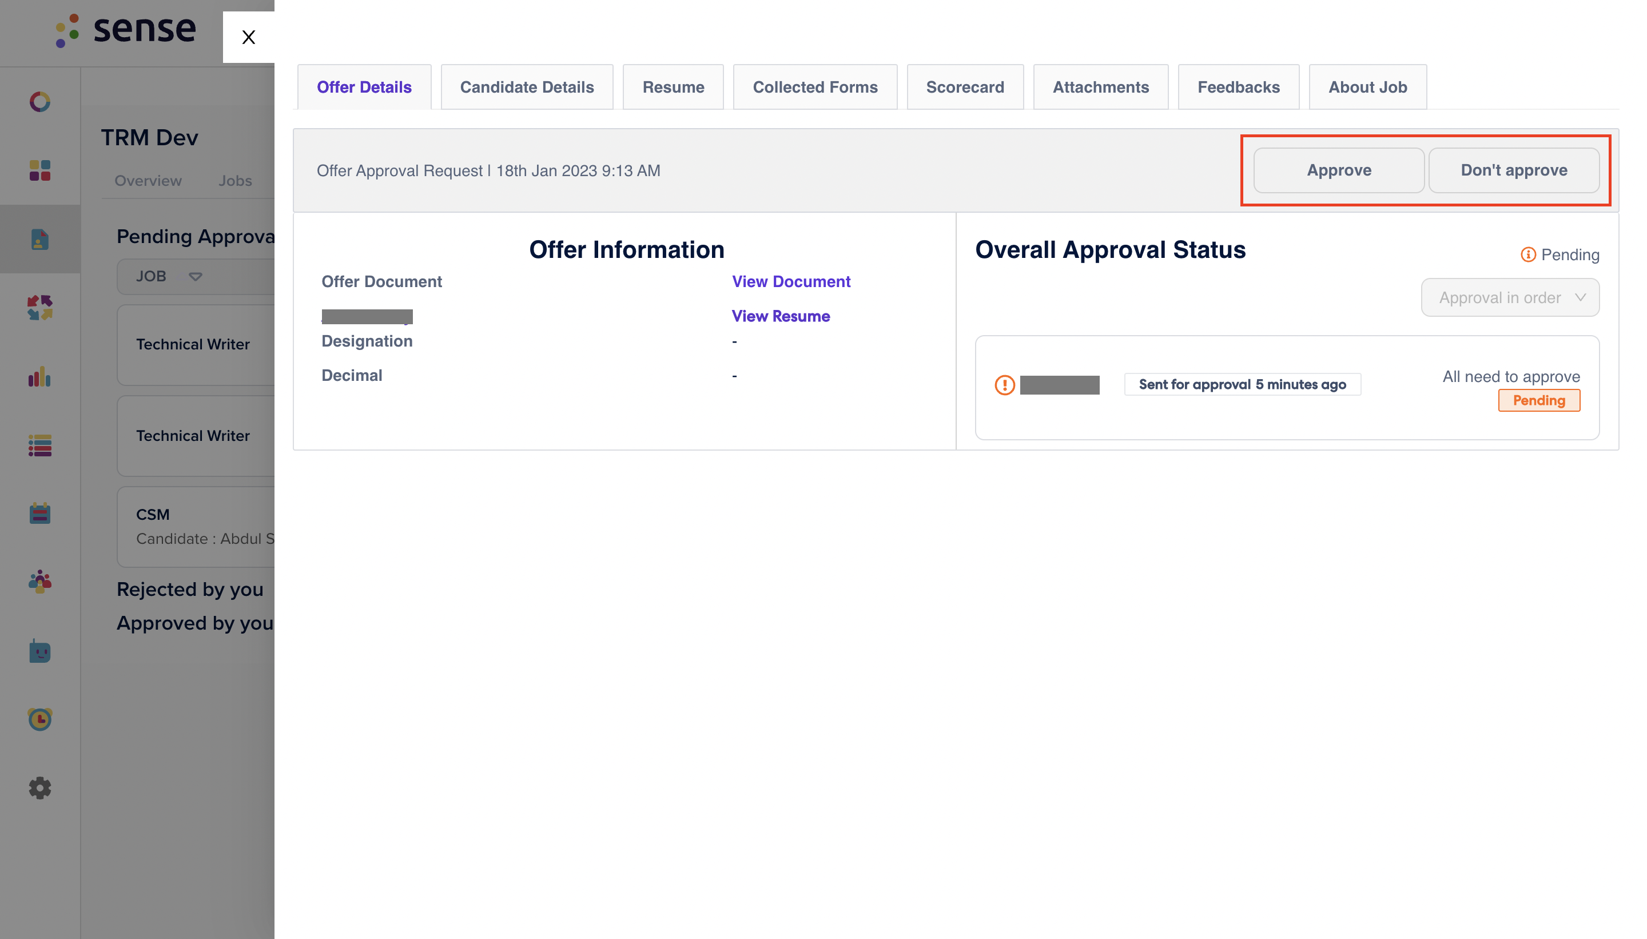
Task: Open the Scorecard tab
Action: click(x=965, y=87)
